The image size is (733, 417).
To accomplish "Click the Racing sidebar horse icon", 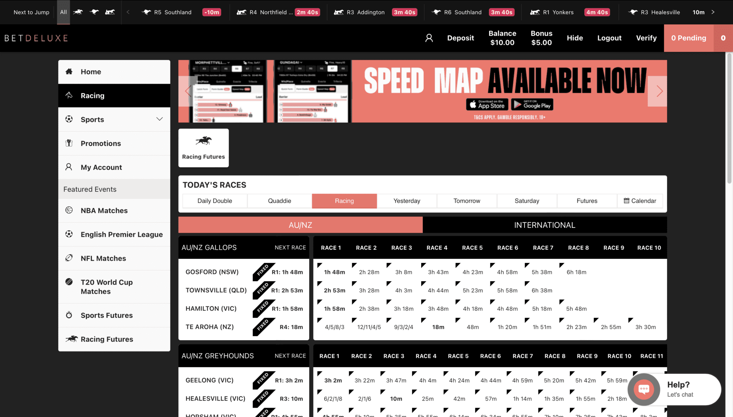I will (x=69, y=95).
